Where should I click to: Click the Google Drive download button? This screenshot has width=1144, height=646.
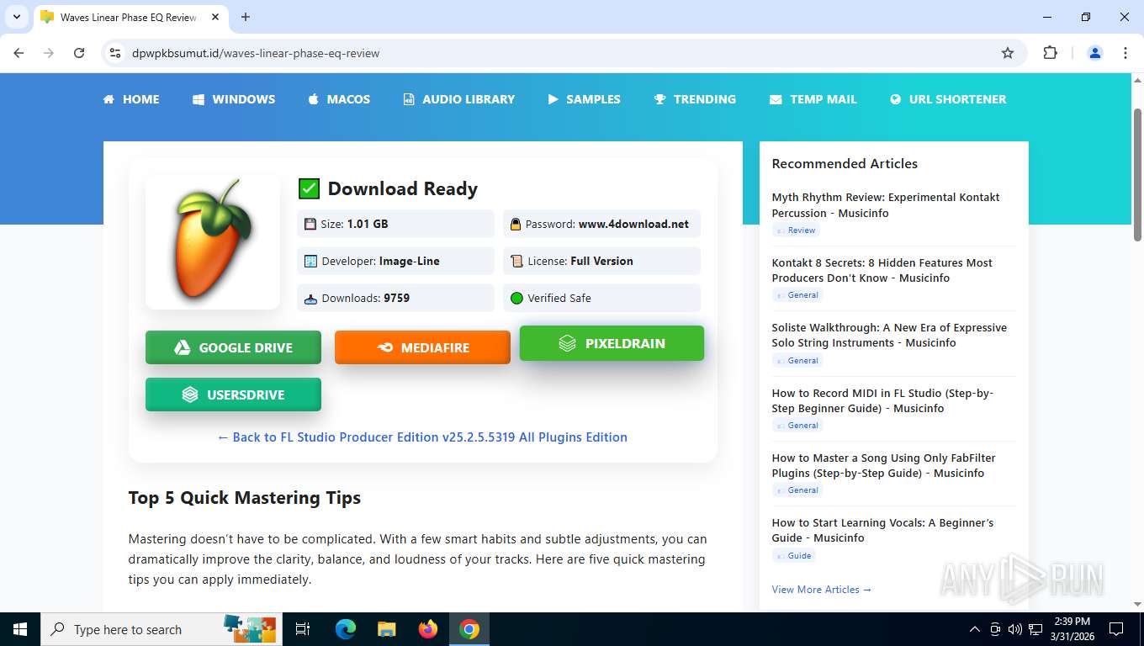(x=233, y=347)
